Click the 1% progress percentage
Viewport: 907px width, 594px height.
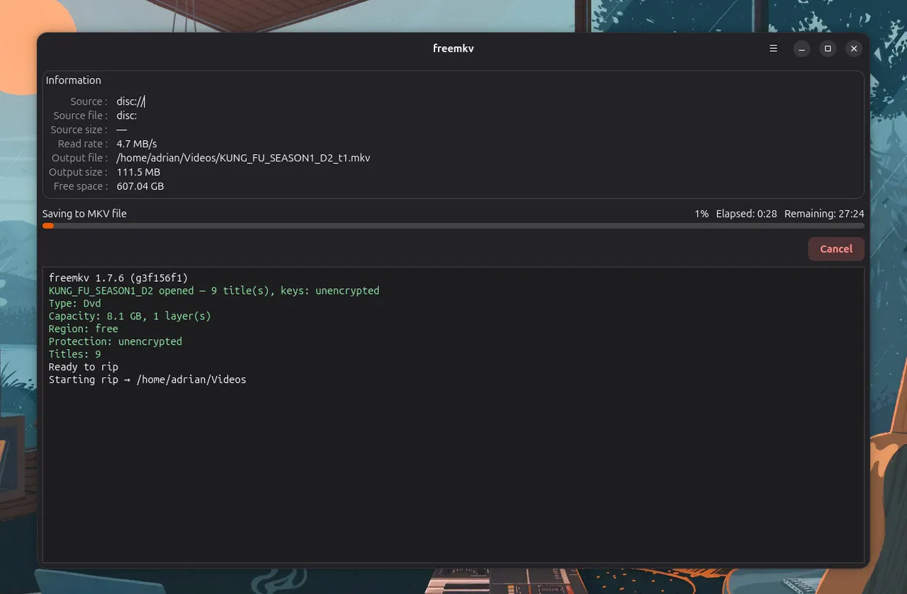[x=702, y=213]
